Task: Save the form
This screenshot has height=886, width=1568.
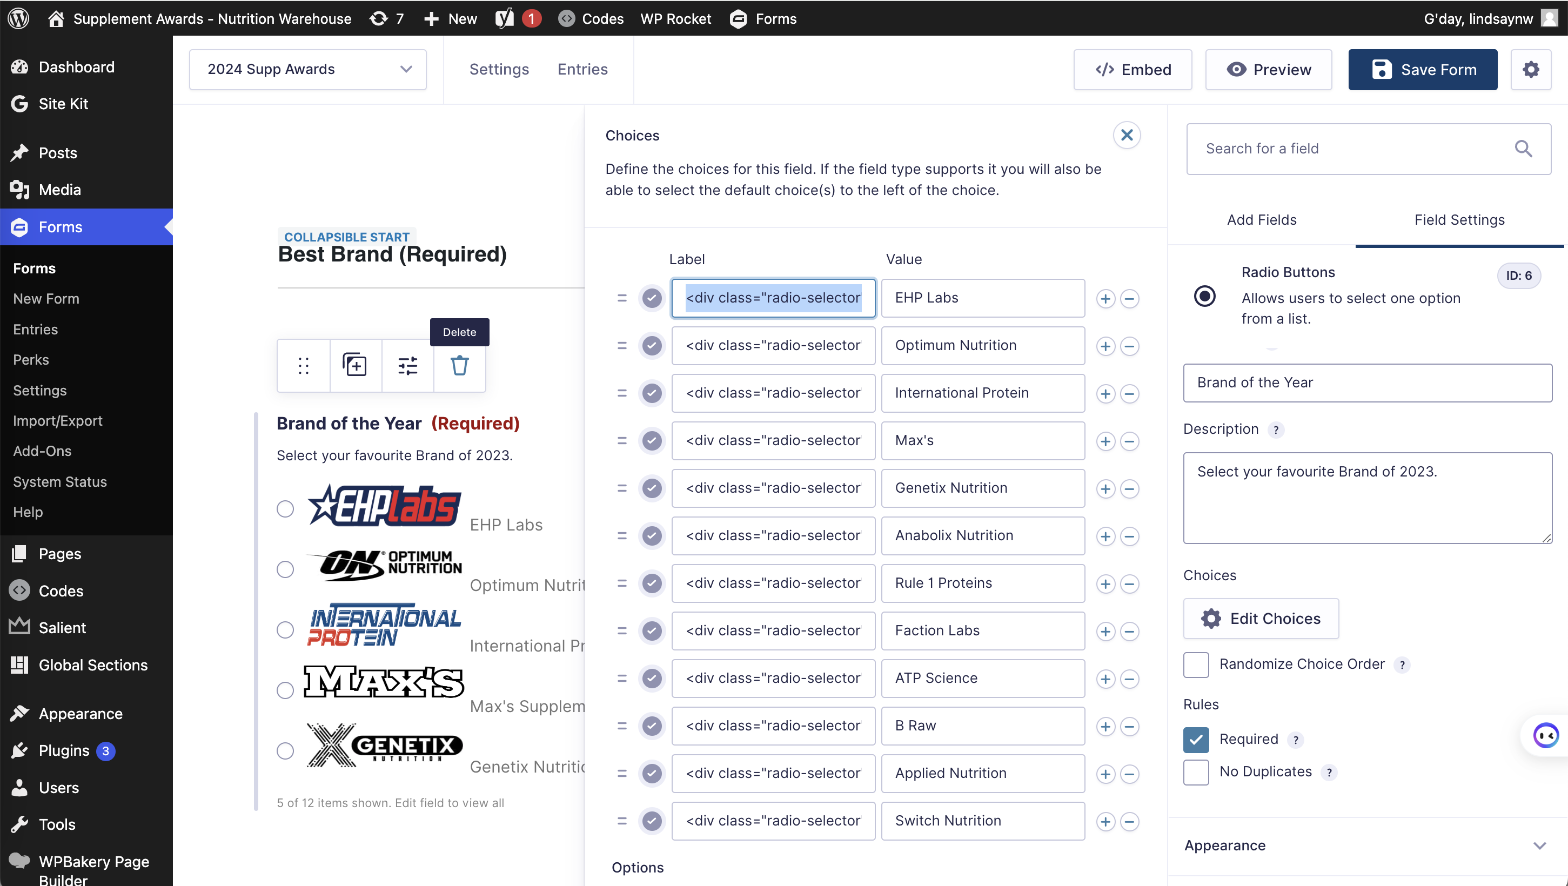Action: [x=1423, y=69]
